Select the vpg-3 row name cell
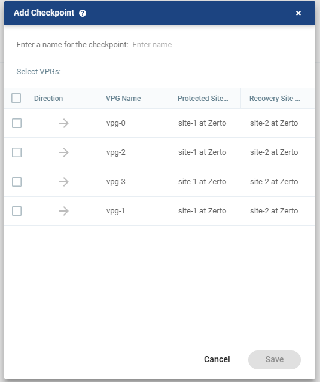Image resolution: width=320 pixels, height=382 pixels. point(116,182)
